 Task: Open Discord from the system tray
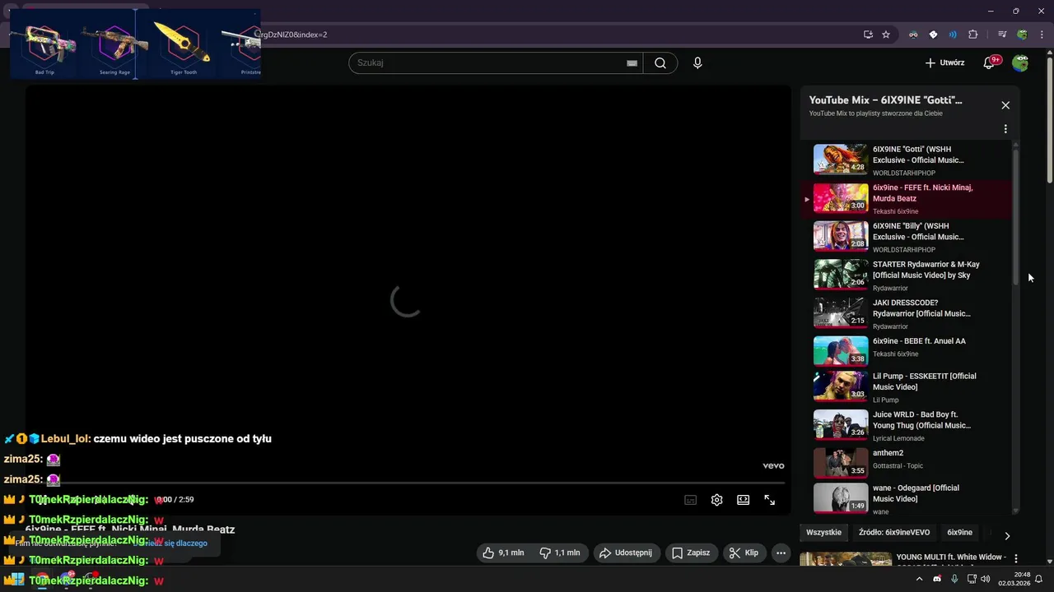coord(937,579)
